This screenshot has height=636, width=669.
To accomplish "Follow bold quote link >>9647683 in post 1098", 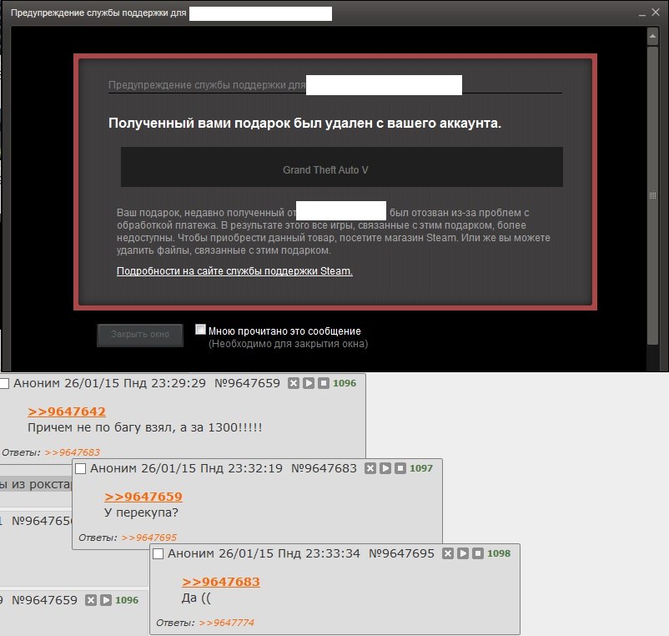I will point(221,582).
